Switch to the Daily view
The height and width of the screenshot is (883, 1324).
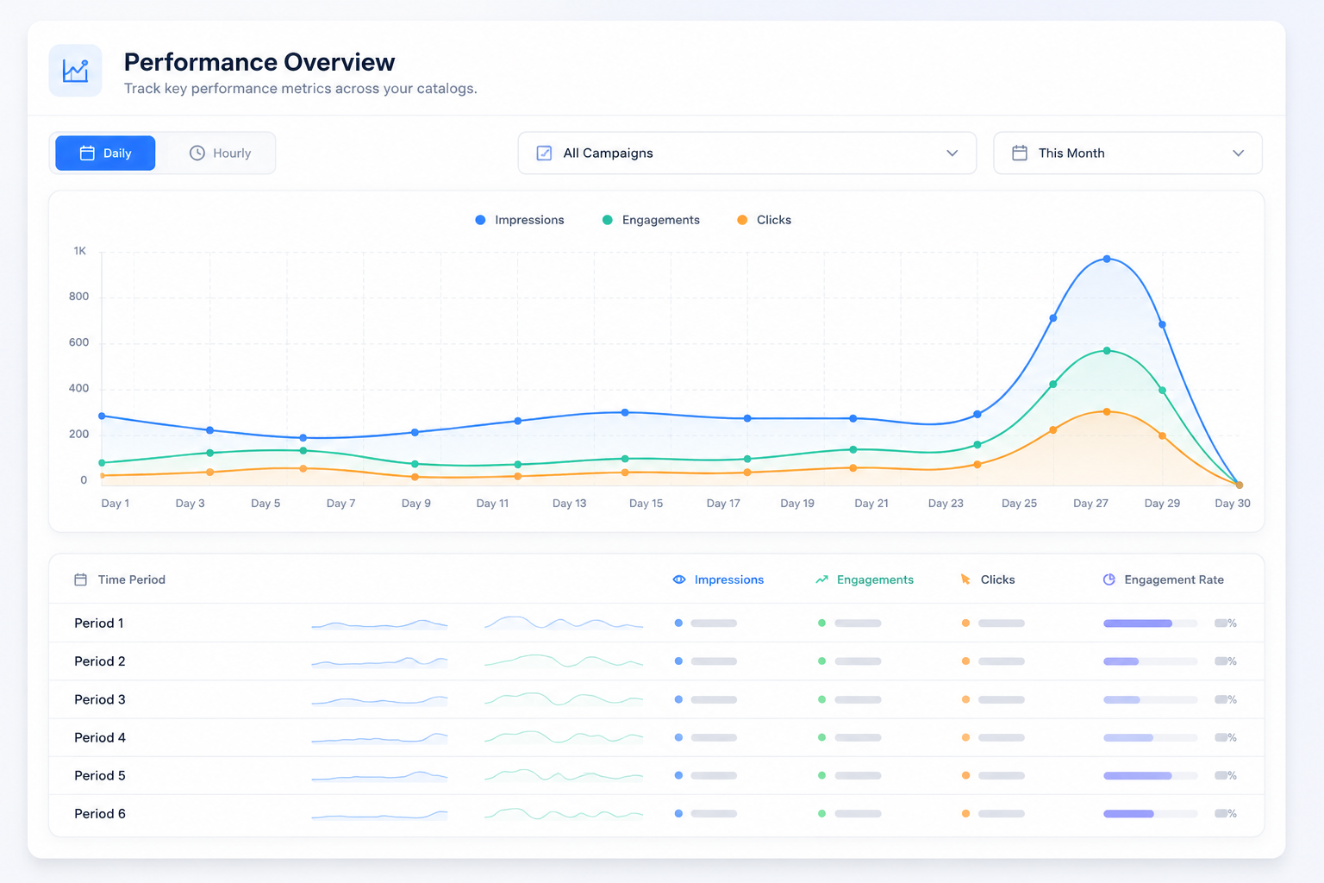105,153
